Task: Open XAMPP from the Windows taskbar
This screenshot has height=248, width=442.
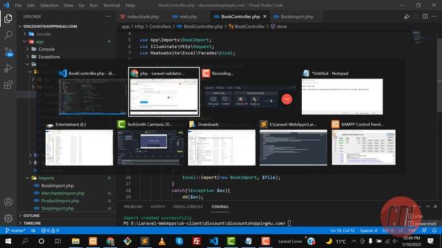Action: 93,241
